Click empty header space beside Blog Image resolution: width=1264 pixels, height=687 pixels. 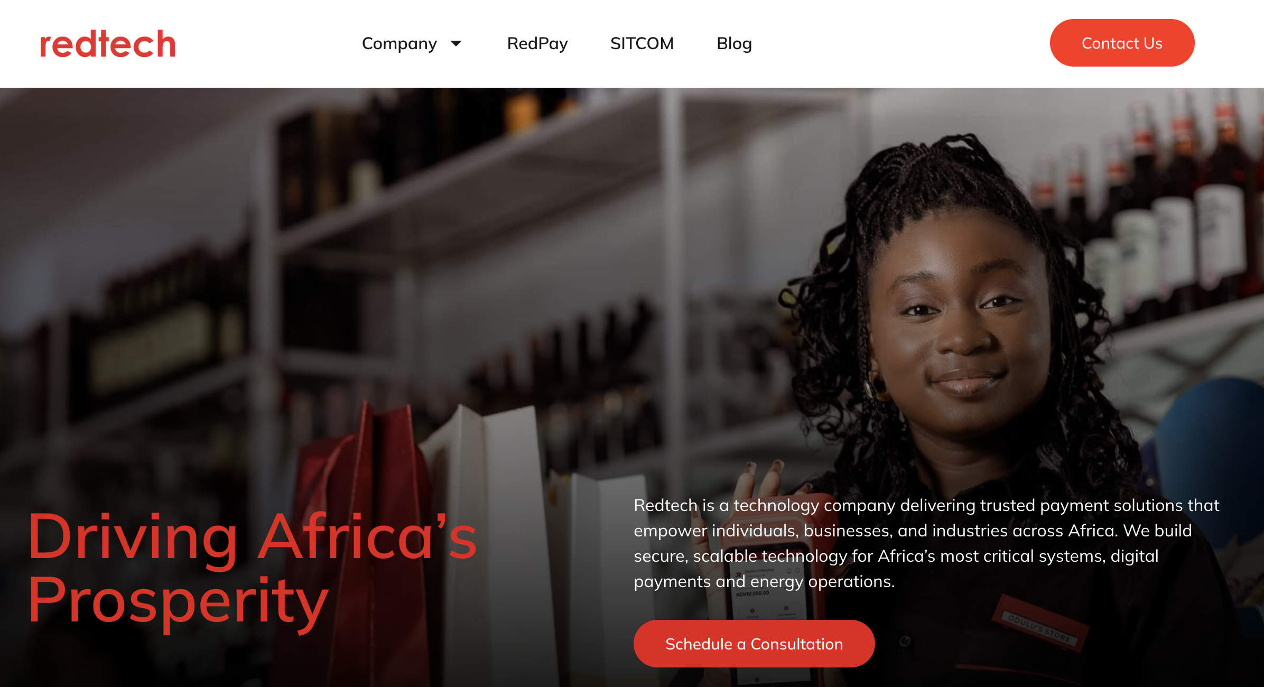[x=898, y=43]
